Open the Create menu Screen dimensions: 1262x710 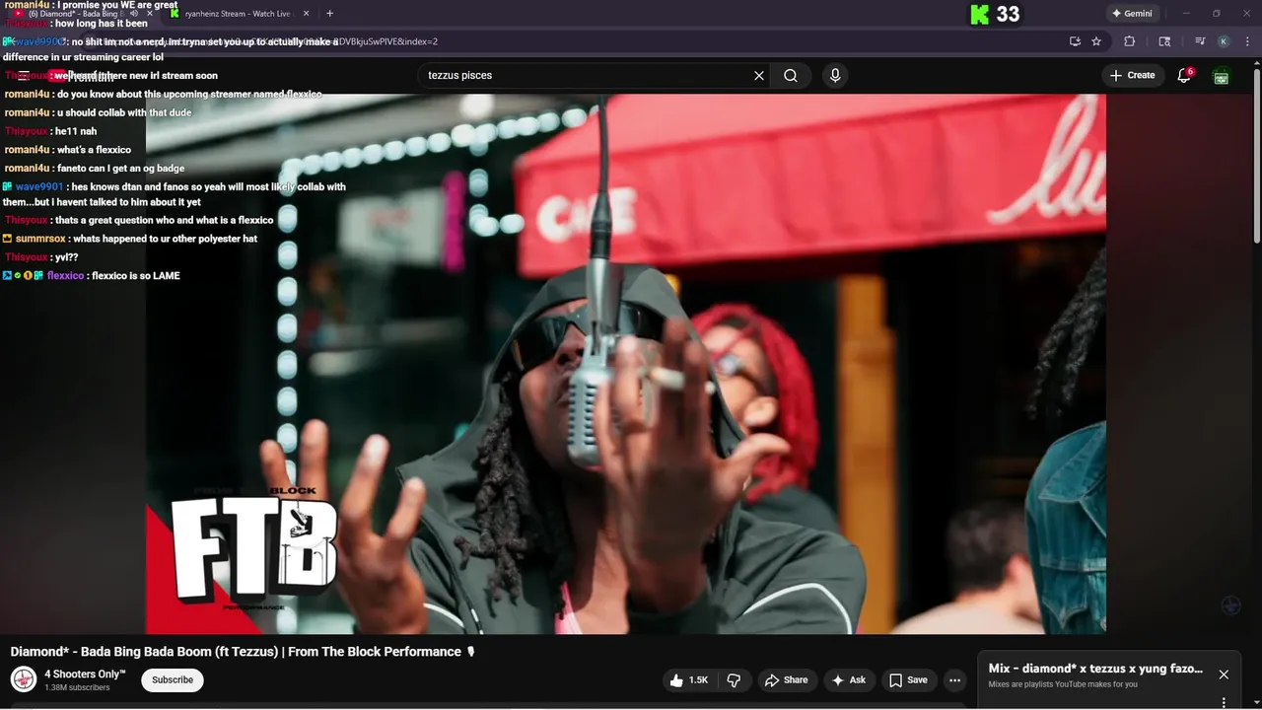coord(1132,75)
